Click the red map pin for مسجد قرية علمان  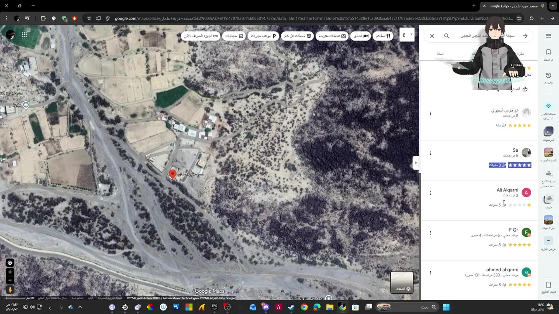point(173,174)
